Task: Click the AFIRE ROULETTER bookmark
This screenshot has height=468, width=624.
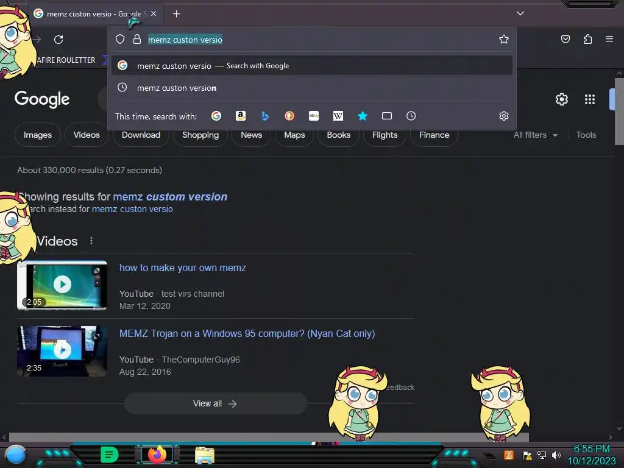Action: click(x=66, y=60)
